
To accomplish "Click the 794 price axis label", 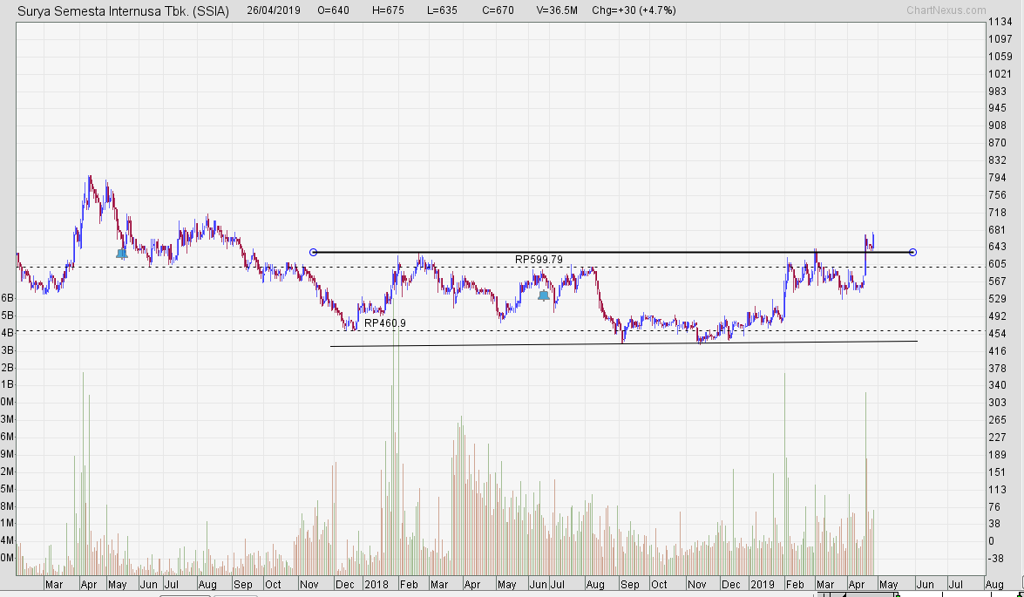I will (x=997, y=178).
